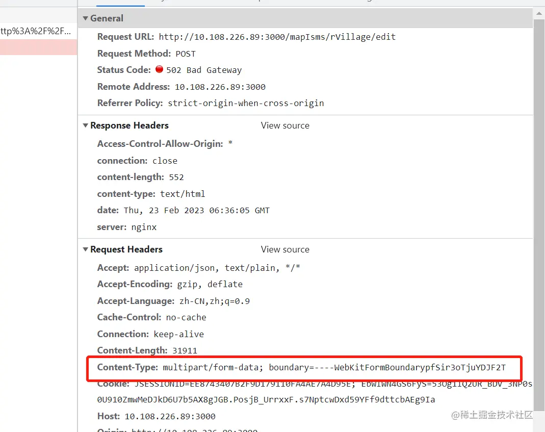Image resolution: width=545 pixels, height=432 pixels.
Task: Click the Cookie continuation line starting 0U910Zmw
Action: pos(266,400)
